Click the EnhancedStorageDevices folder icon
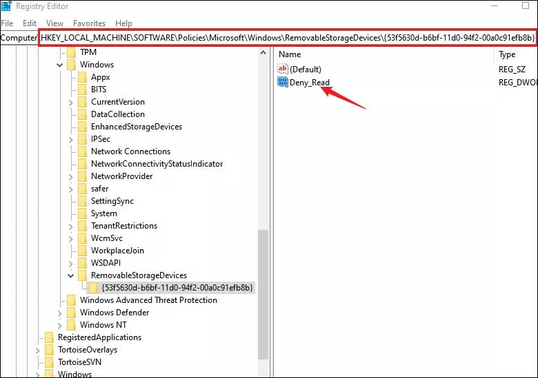 click(82, 127)
